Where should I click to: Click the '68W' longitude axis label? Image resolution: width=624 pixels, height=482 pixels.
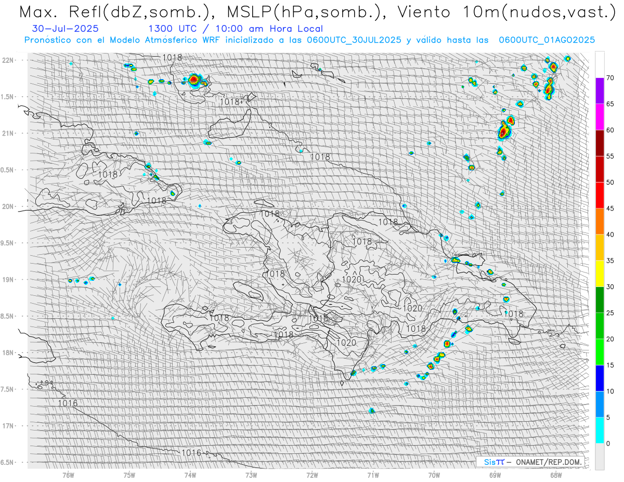[556, 475]
